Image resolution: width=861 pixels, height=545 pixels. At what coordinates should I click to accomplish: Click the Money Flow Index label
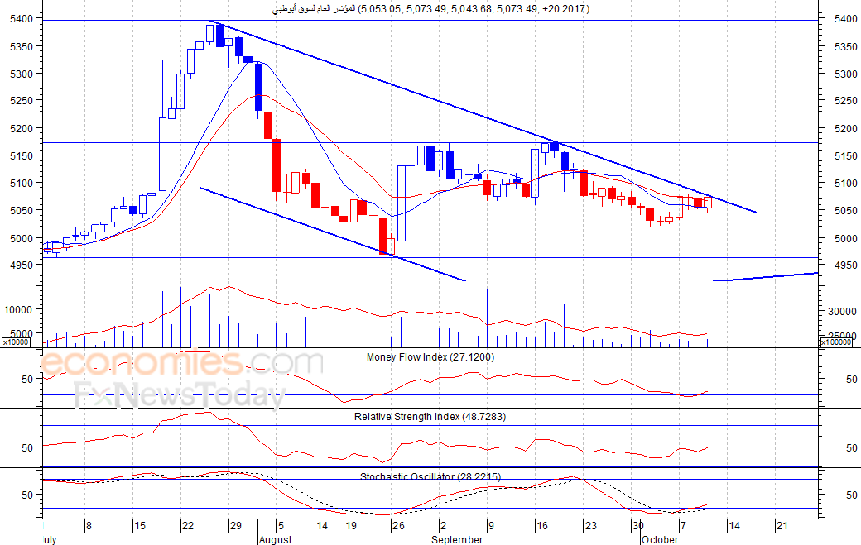click(x=430, y=357)
